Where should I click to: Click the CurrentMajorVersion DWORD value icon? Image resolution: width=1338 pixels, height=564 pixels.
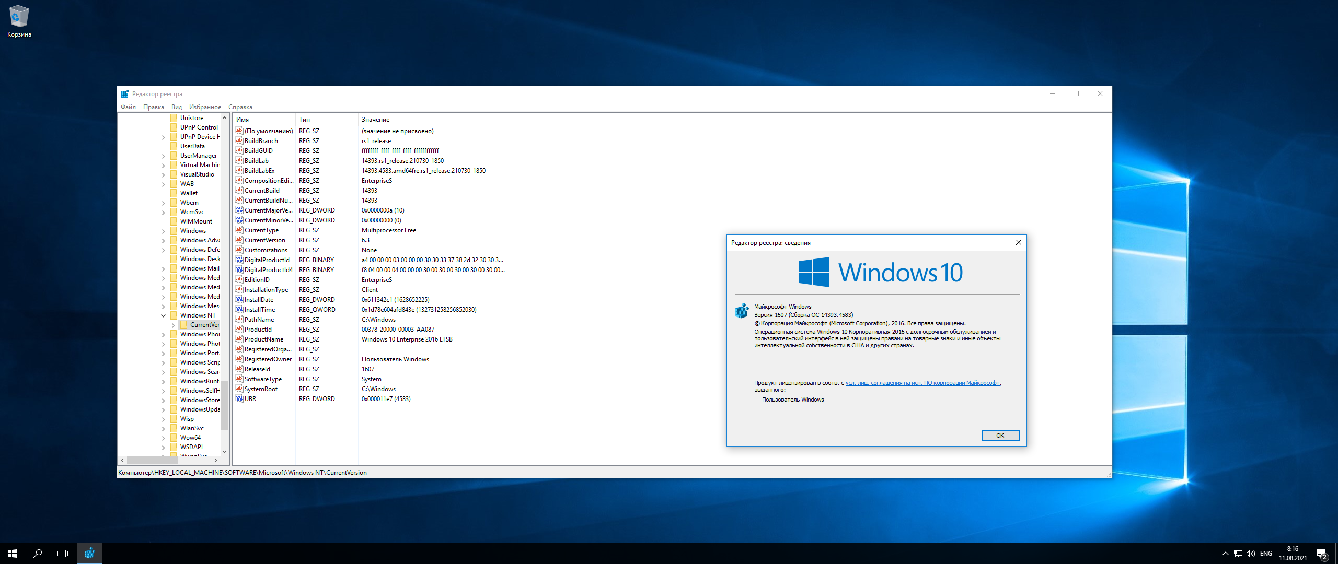[239, 210]
